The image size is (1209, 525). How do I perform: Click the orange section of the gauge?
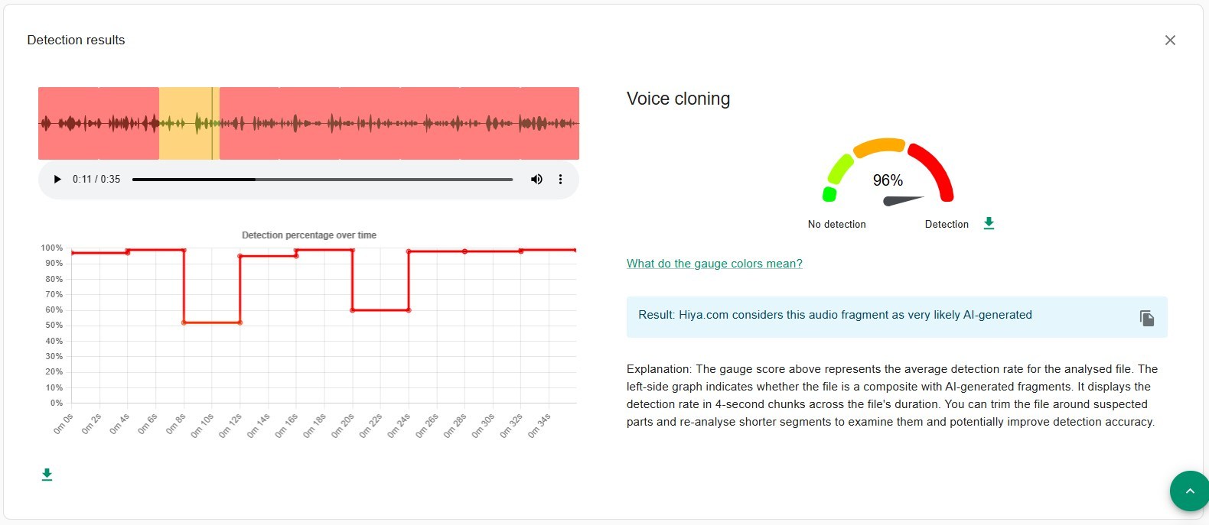coord(880,145)
